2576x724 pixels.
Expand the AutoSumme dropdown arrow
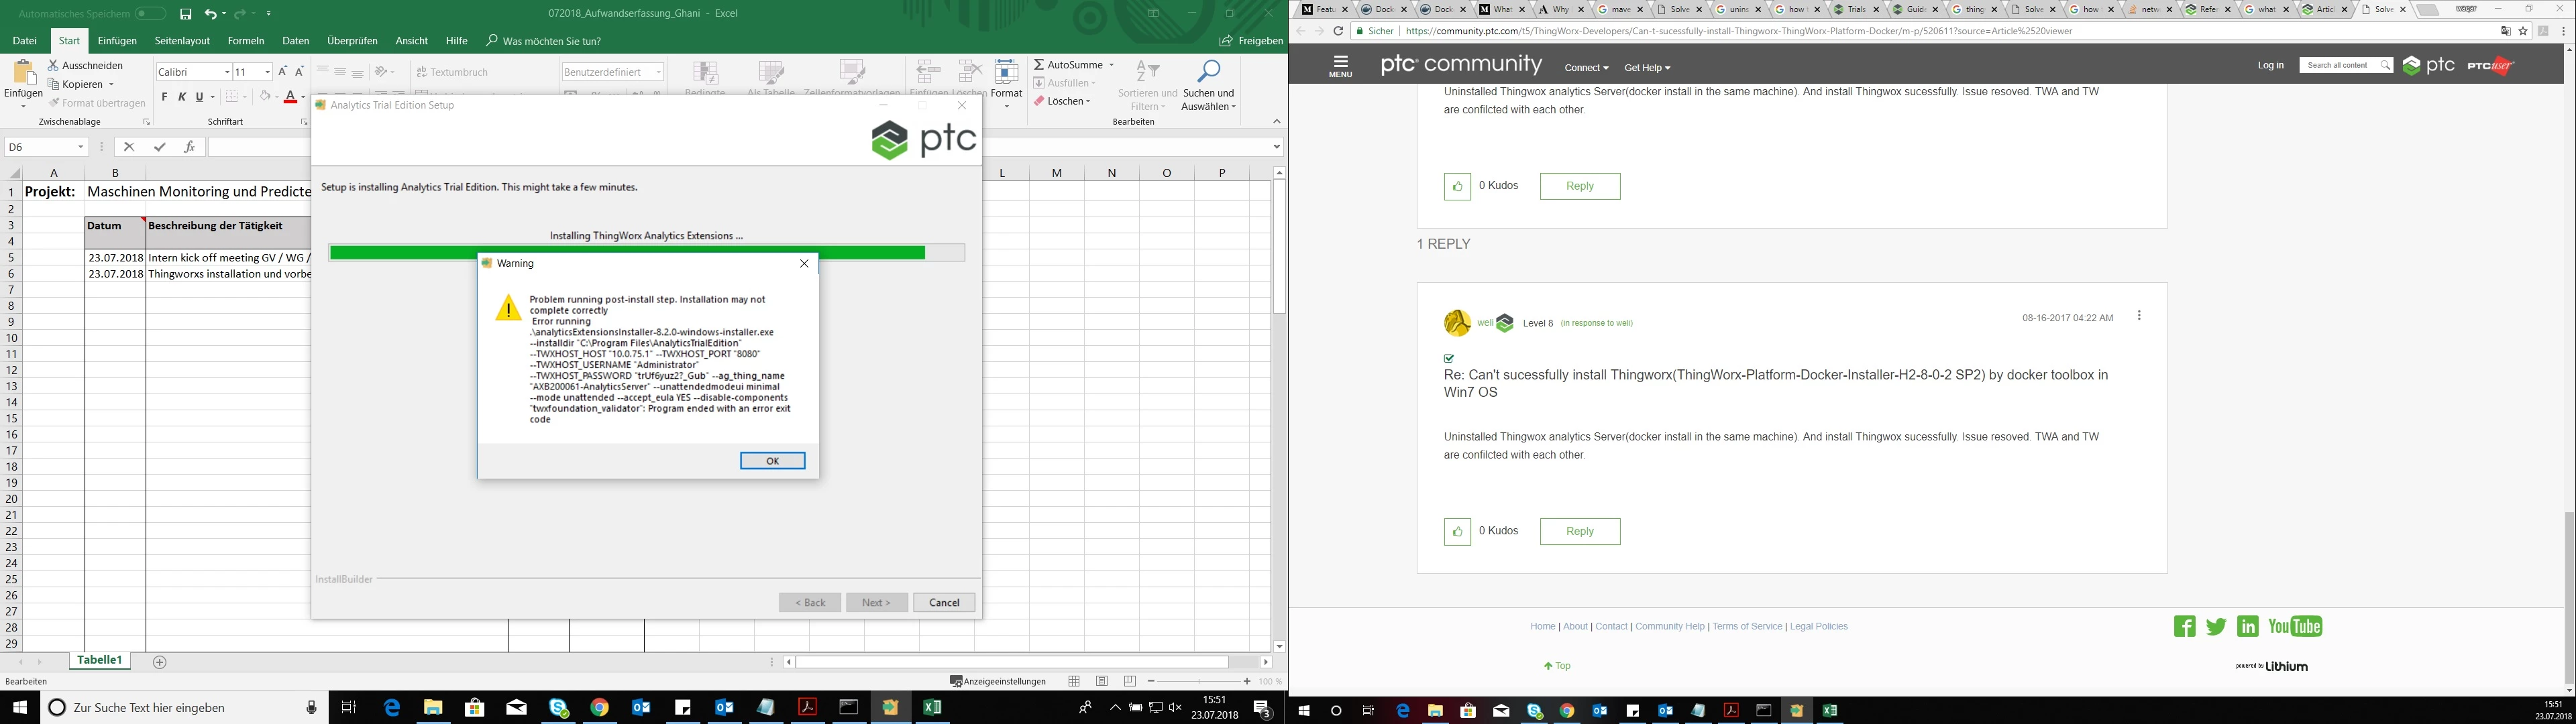(1111, 65)
